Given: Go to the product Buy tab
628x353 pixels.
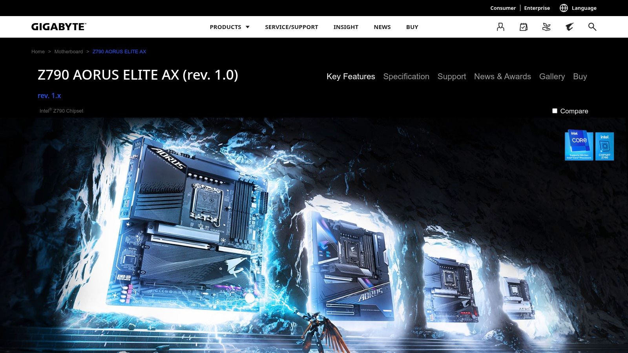Looking at the screenshot, I should [x=580, y=76].
